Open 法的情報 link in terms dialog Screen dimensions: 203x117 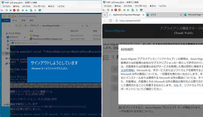coord(127,70)
